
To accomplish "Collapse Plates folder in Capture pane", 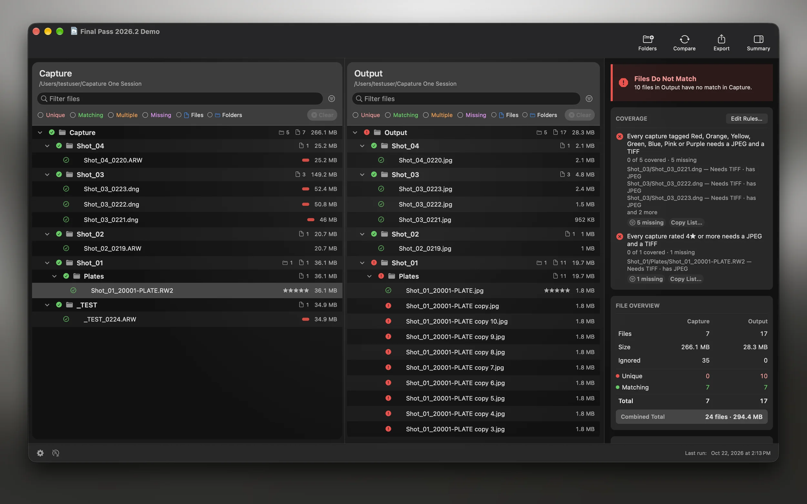I will (x=54, y=276).
